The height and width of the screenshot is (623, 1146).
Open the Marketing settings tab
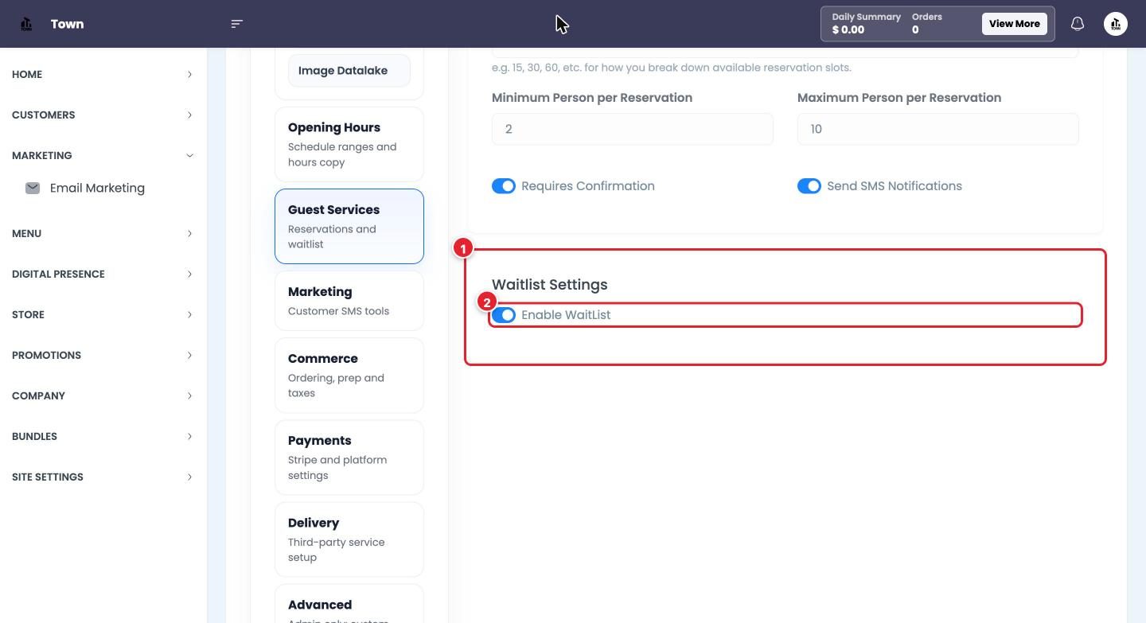[349, 301]
